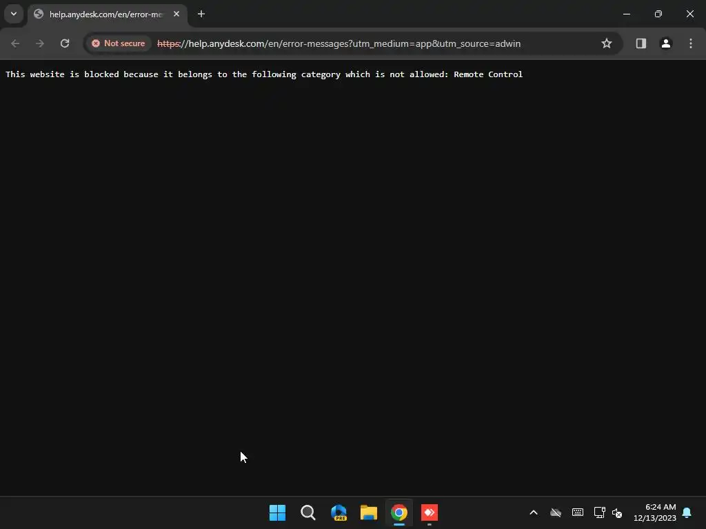
Task: Open the notifications bell icon
Action: tap(687, 512)
